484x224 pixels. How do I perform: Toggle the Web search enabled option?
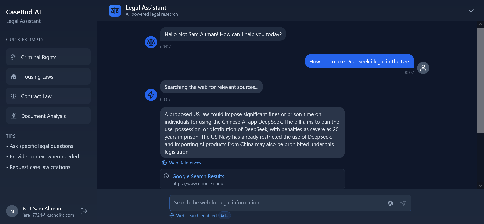click(x=193, y=215)
